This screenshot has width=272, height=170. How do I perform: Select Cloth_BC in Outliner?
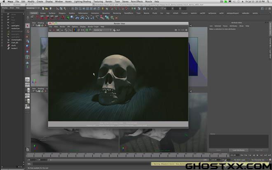[15, 43]
